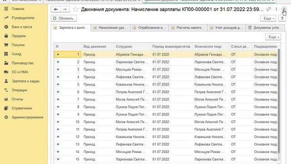Screen dimensions: 291x164
Task: Open help with the question mark button
Action: 282,18
